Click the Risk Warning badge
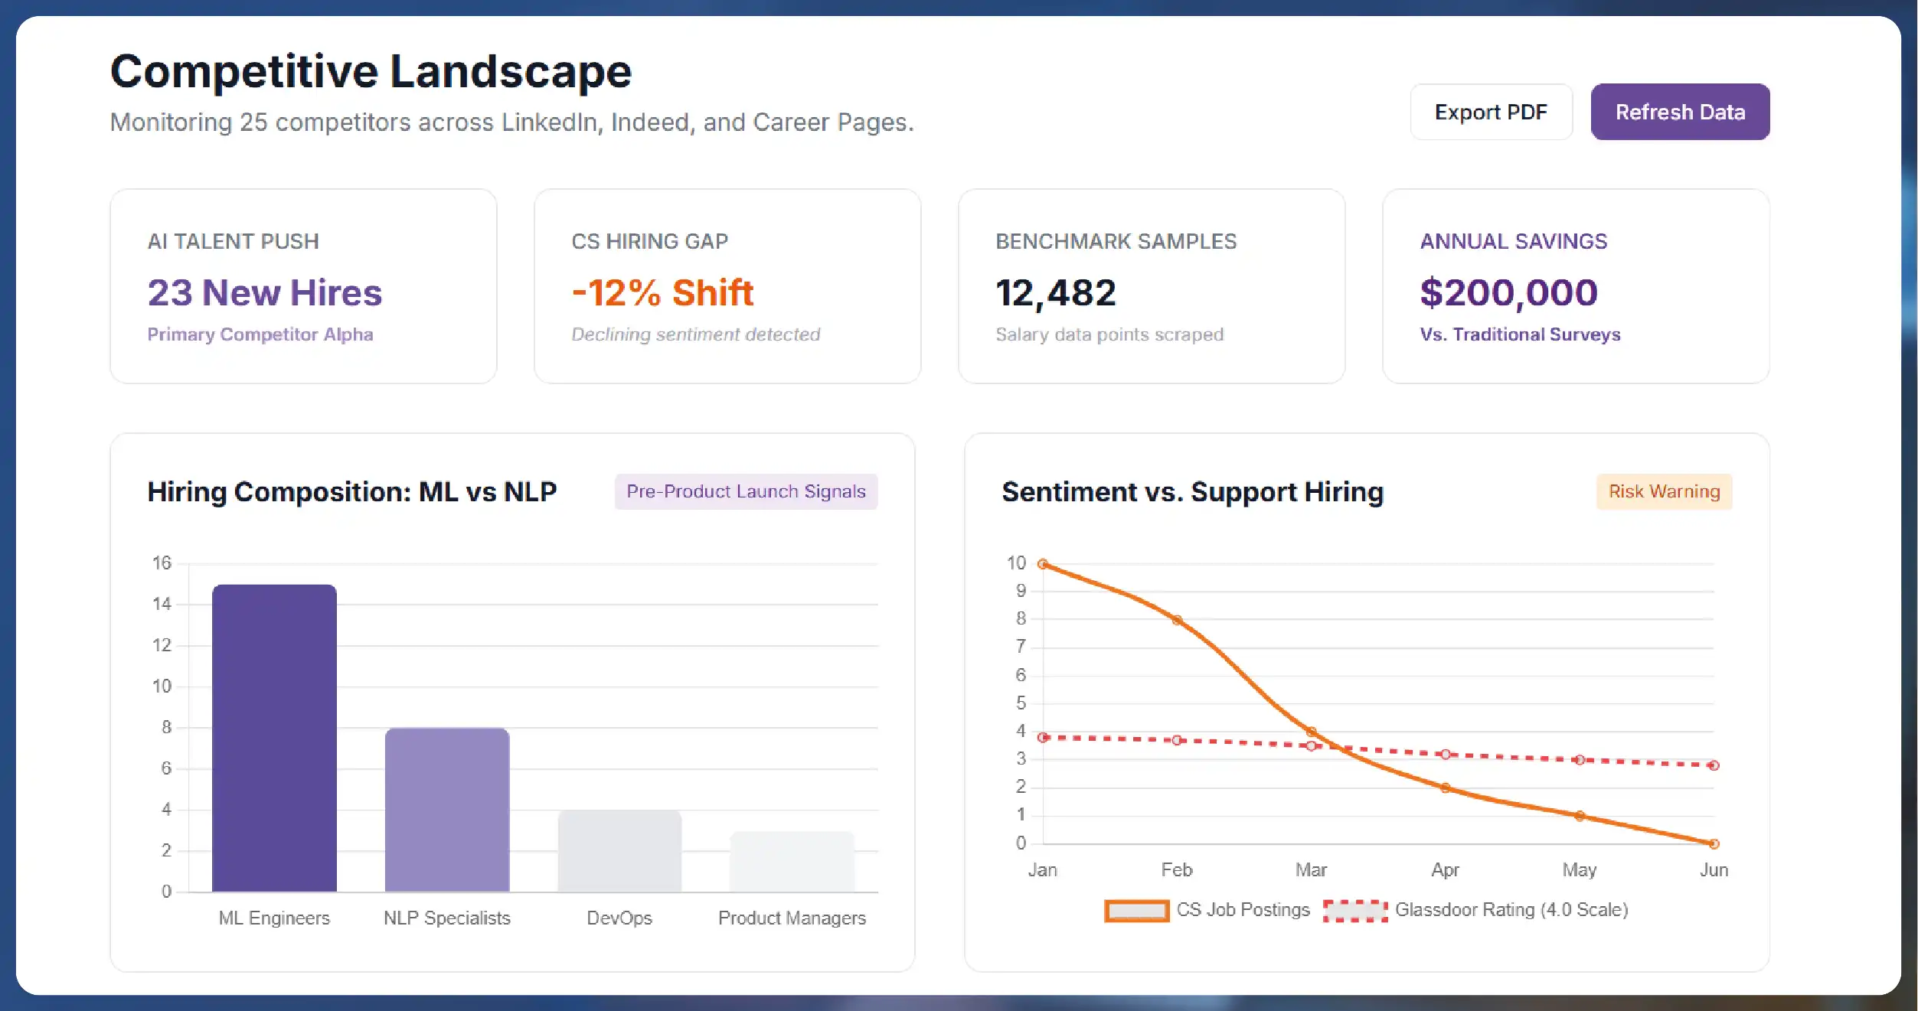 1663,491
